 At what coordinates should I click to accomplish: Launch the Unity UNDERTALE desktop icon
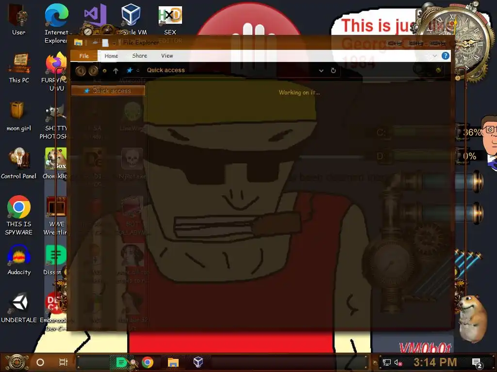(19, 308)
